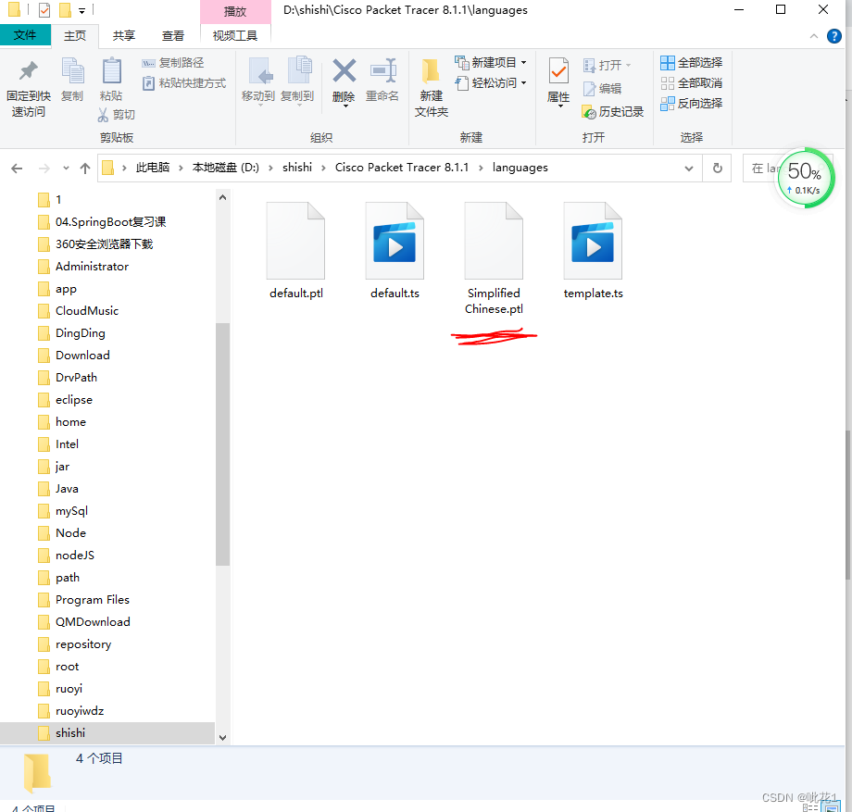Viewport: 852px width, 812px height.
Task: Click Copy path (复制路径)
Action: [173, 63]
